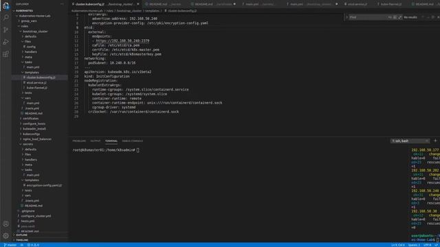Expand the Replace row in Find widget

(x=346, y=17)
